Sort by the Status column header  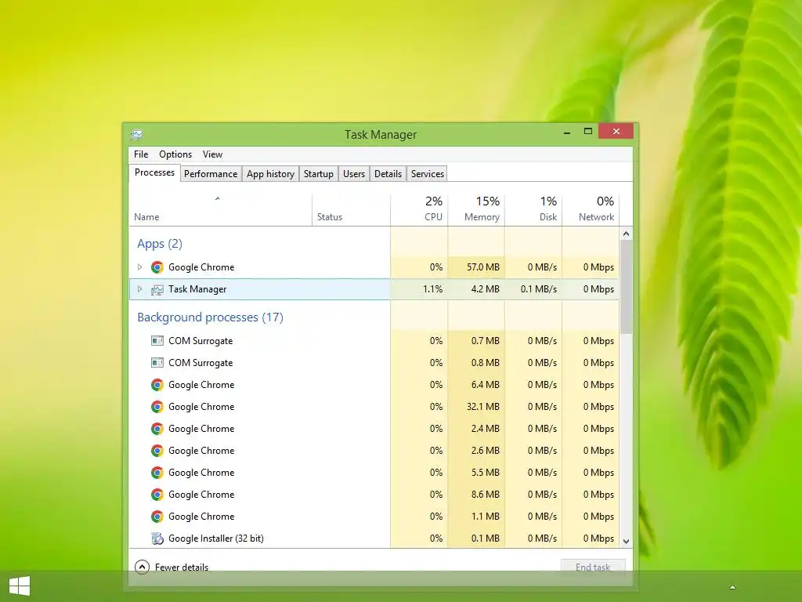pos(351,210)
